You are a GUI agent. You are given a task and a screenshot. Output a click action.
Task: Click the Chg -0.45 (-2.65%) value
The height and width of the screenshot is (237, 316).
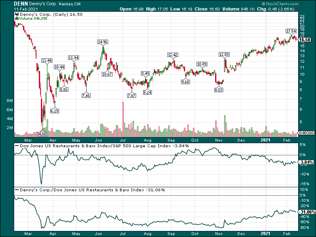[276, 9]
